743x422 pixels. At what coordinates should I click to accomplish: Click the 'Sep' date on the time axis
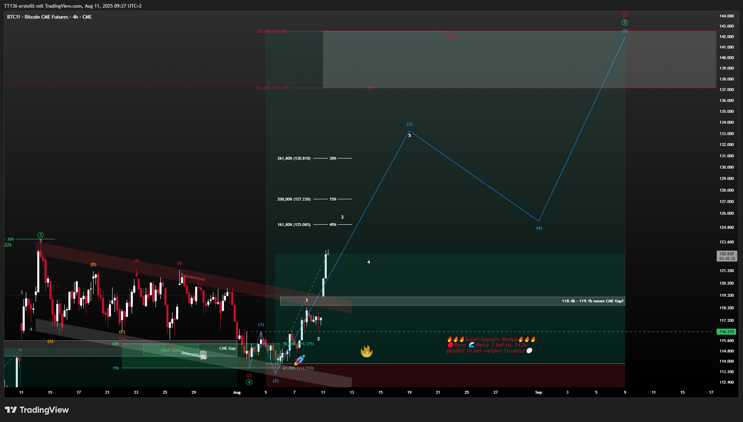pos(539,392)
